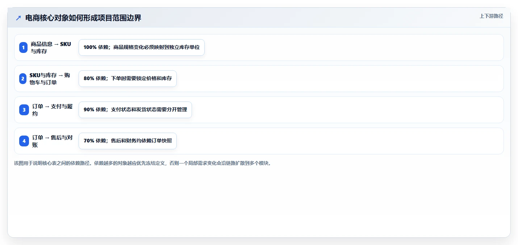
Task: Select the 订单 → 售后与对账 label
Action: 53,141
